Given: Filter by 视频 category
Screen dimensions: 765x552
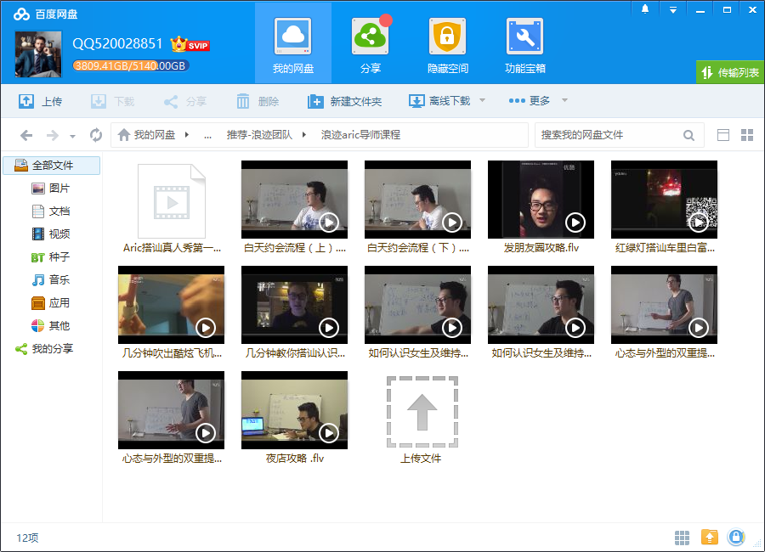Looking at the screenshot, I should (x=51, y=234).
